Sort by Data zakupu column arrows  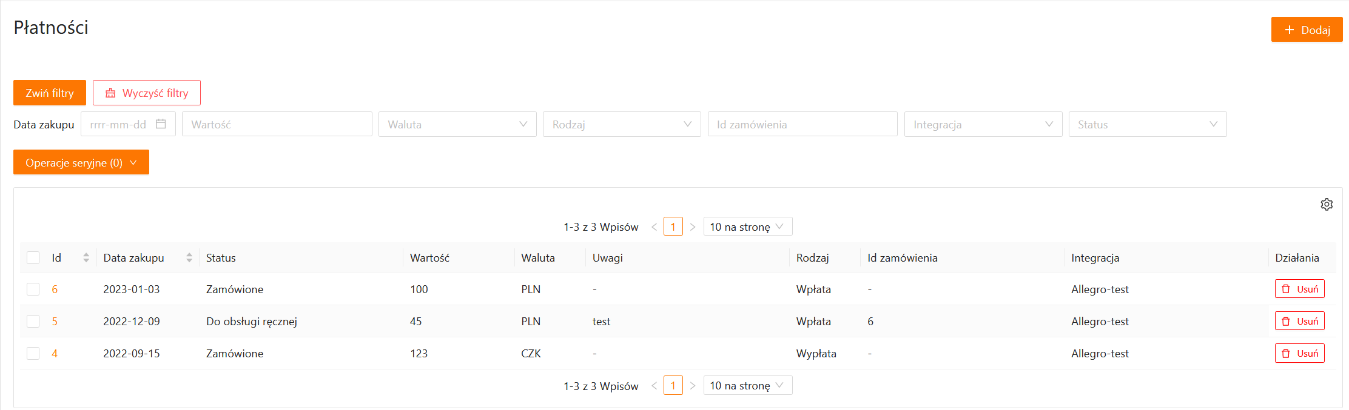[x=189, y=258]
